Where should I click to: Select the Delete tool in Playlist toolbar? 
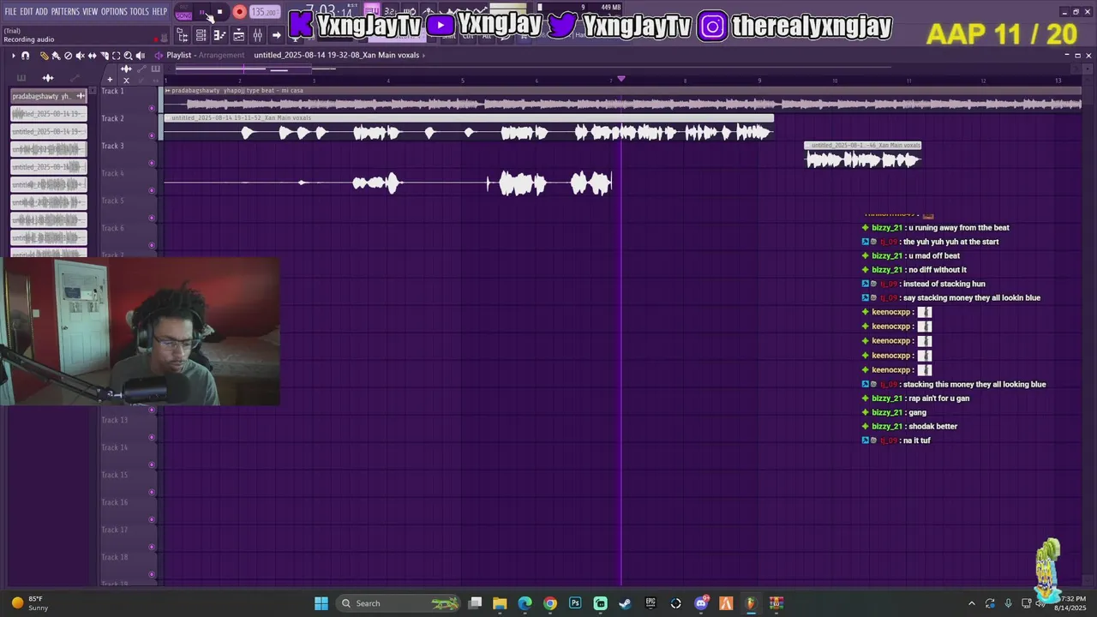(68, 56)
